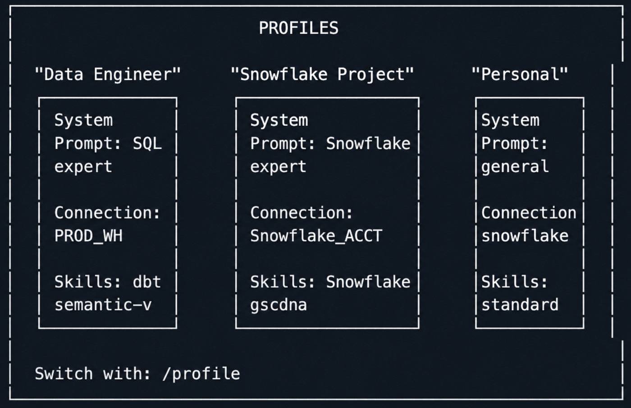Click PROD_WH connection value
The height and width of the screenshot is (408, 631).
(x=88, y=236)
